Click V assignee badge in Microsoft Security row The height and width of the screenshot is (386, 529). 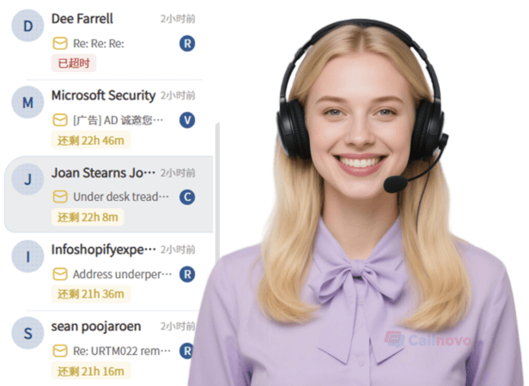click(187, 120)
